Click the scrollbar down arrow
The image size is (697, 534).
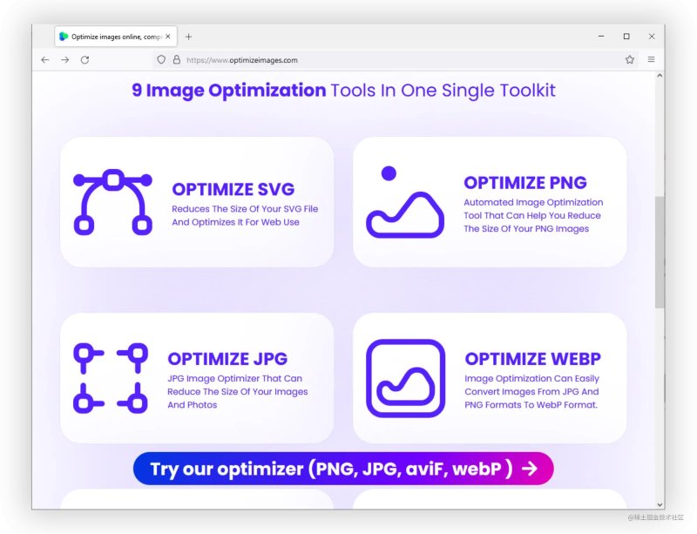coord(660,504)
